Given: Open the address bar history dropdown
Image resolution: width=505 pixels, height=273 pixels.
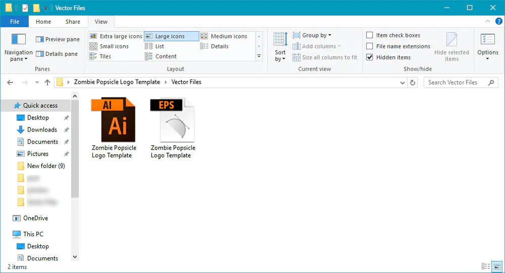Looking at the screenshot, I should (402, 83).
